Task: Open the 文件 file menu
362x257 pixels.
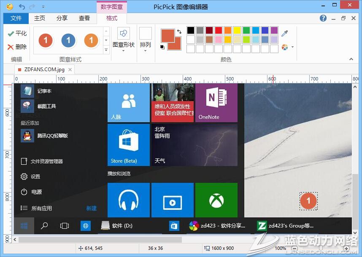Action: click(x=16, y=18)
